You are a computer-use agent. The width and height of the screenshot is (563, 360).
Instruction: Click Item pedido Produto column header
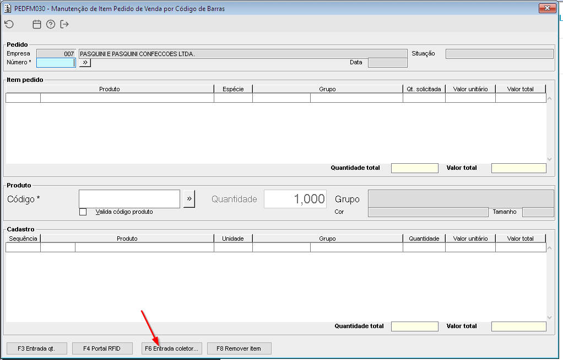coord(110,89)
